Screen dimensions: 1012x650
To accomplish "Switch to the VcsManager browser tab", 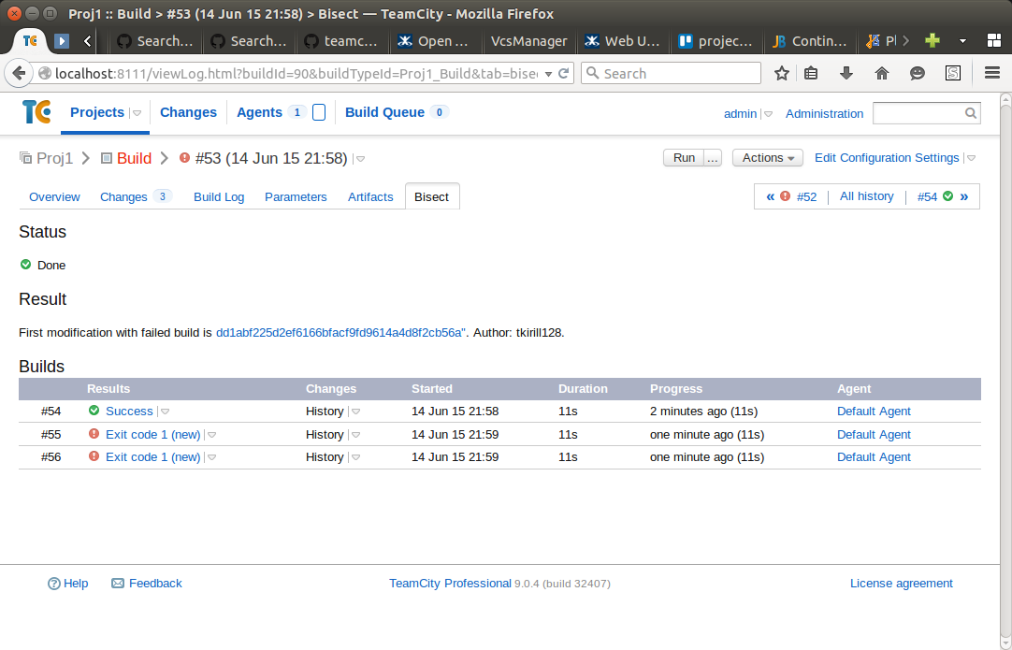I will 529,40.
